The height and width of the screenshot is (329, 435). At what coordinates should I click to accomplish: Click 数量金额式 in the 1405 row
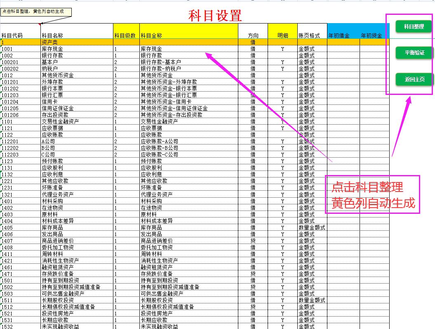point(312,228)
